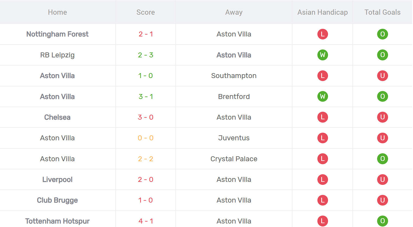413x227 pixels.
Task: Click the Score column header
Action: pos(146,12)
